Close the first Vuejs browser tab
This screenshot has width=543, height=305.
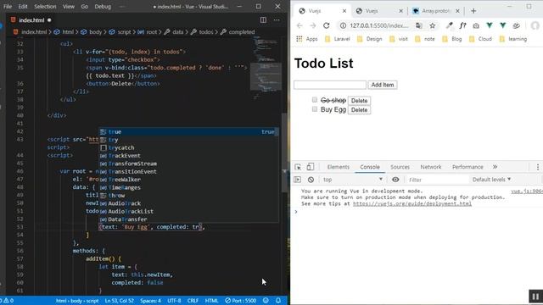[344, 11]
